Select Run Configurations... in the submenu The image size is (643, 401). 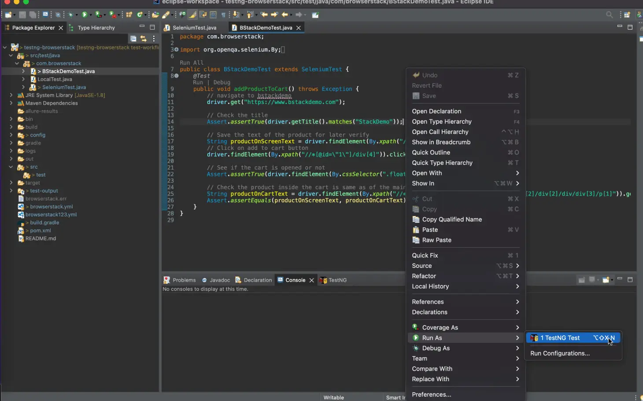pyautogui.click(x=560, y=353)
